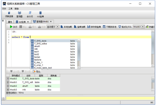Click autocomplete list scroll down arrow

79,68
